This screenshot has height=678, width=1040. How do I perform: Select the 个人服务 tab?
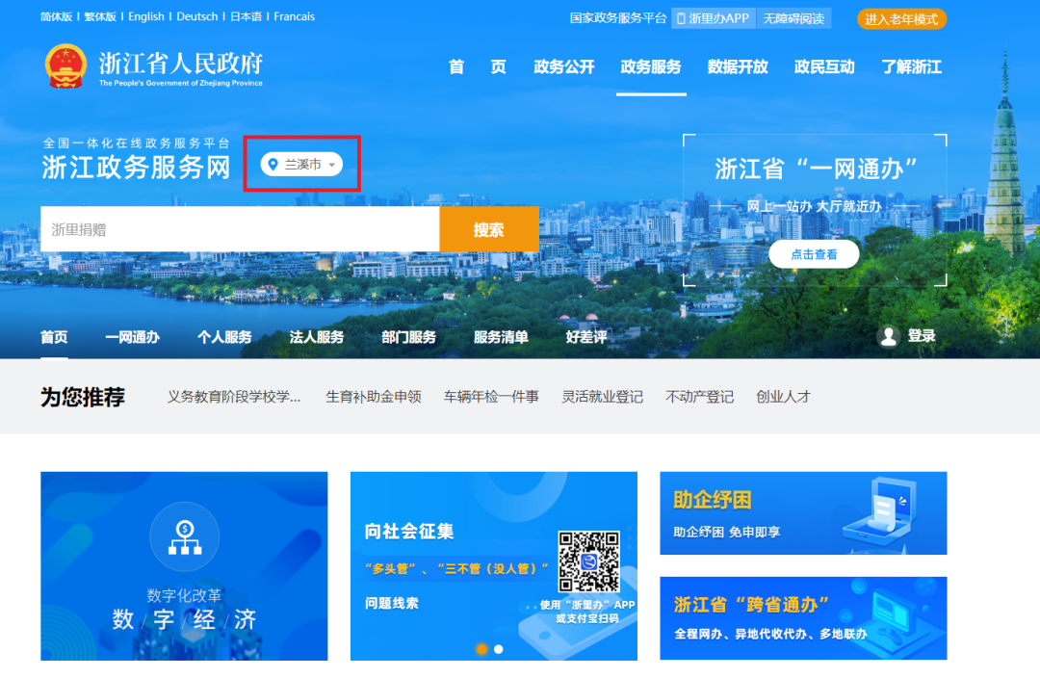point(224,337)
